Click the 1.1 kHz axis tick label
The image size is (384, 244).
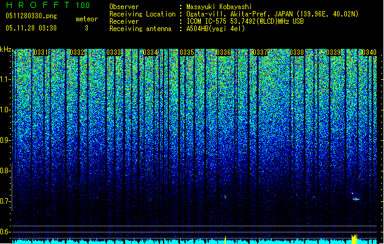[x=5, y=79]
